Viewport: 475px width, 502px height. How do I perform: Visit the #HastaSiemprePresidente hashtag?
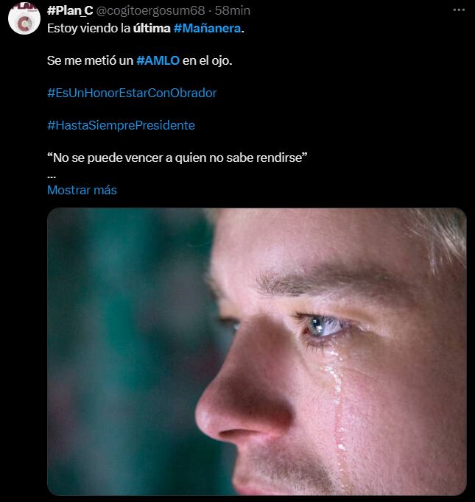point(121,125)
